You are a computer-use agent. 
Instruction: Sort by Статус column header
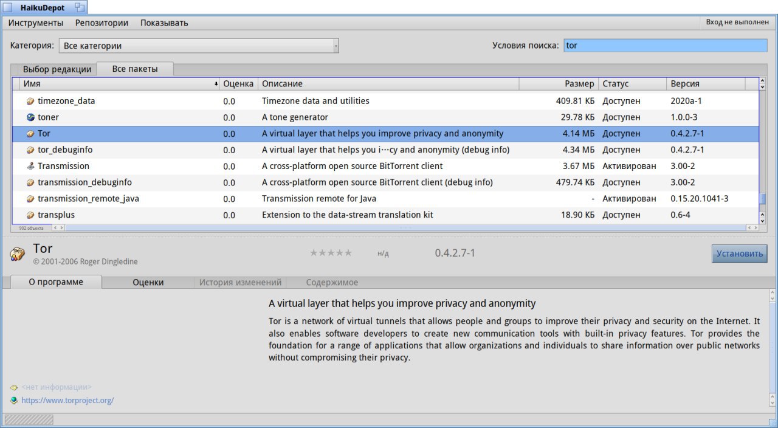coord(632,84)
